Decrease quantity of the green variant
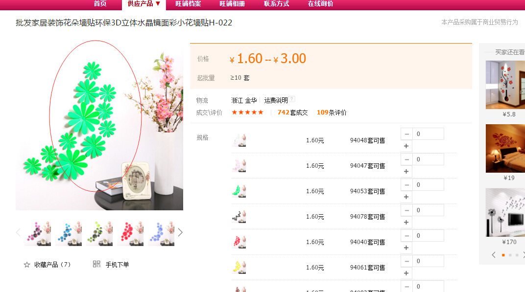The image size is (525, 292). [407, 184]
